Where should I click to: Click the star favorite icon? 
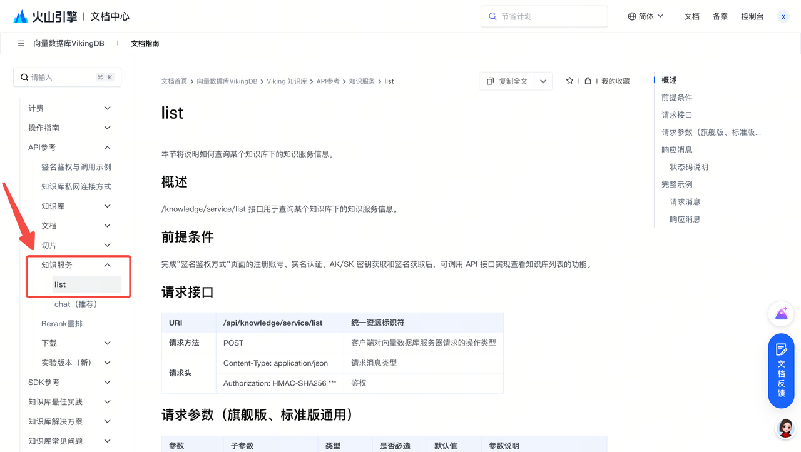point(569,81)
